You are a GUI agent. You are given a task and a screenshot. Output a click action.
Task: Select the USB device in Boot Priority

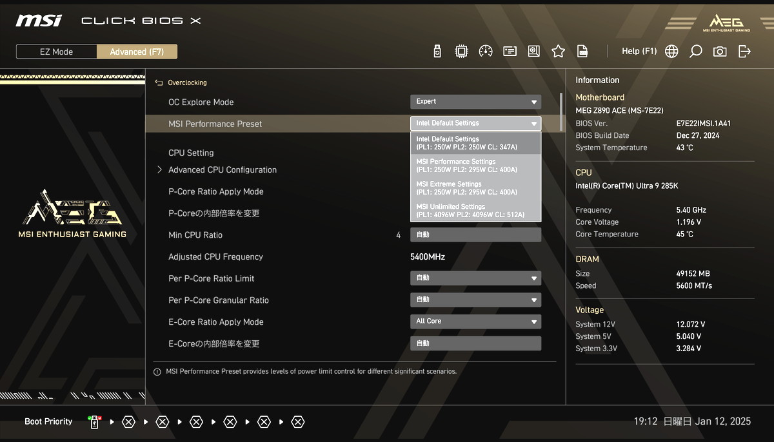click(94, 422)
